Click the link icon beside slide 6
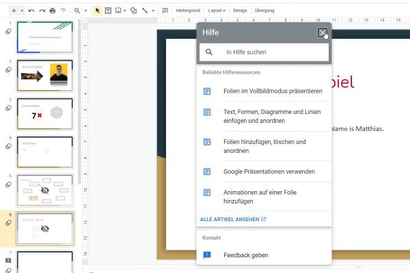The width and height of the screenshot is (410, 273). coord(8,223)
